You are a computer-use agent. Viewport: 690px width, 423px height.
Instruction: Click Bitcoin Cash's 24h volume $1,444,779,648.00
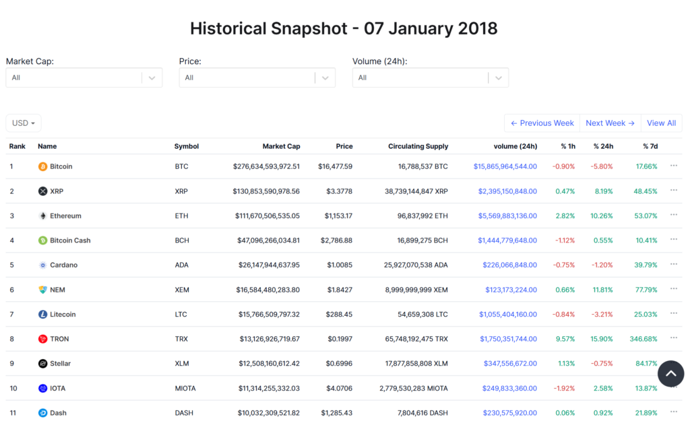click(x=507, y=240)
